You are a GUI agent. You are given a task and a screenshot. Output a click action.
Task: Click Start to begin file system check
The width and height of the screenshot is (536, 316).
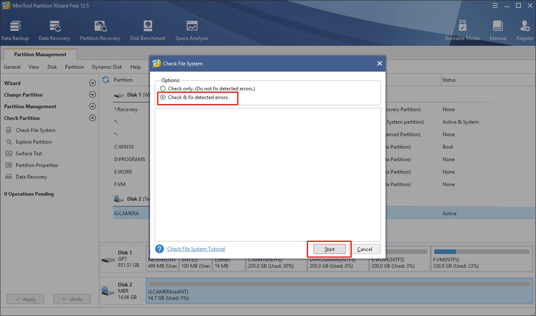click(329, 249)
